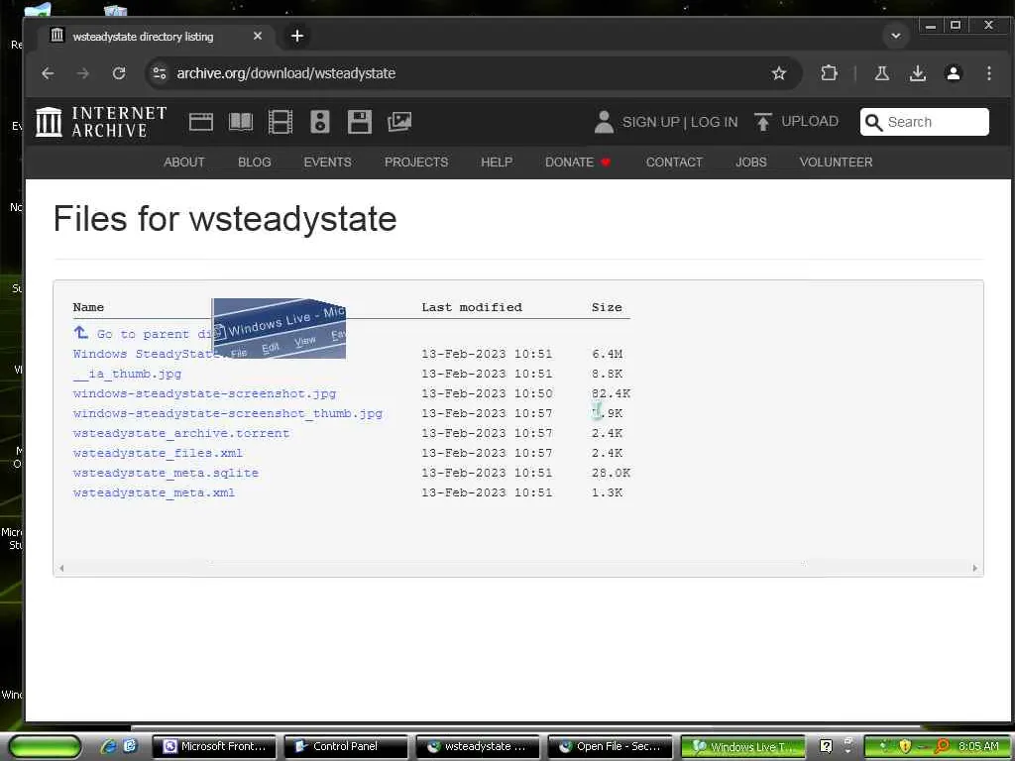Image resolution: width=1015 pixels, height=761 pixels.
Task: Click the 8:05 AM clock in tray
Action: click(x=978, y=747)
